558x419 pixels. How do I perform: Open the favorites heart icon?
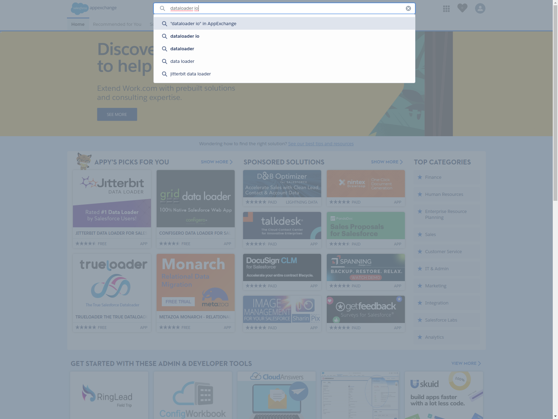click(x=462, y=8)
